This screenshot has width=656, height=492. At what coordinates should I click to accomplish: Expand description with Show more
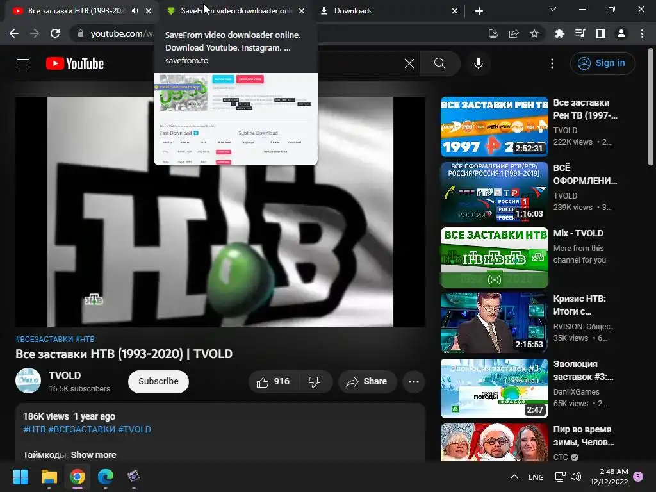[x=94, y=455]
